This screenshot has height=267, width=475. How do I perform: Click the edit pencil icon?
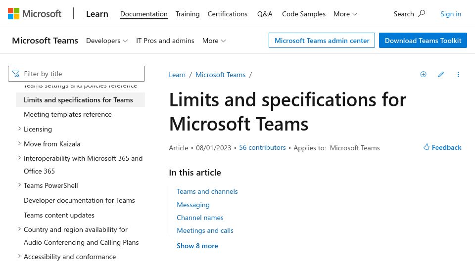click(x=441, y=75)
